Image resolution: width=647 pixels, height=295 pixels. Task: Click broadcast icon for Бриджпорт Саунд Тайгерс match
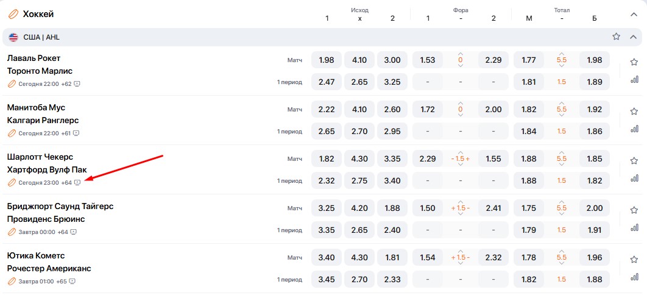pos(73,232)
